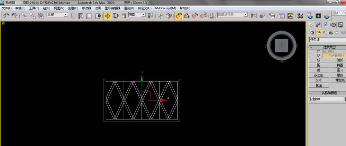The width and height of the screenshot is (346, 146).
Task: Choose the Select Object arrow tool
Action: (x=73, y=16)
